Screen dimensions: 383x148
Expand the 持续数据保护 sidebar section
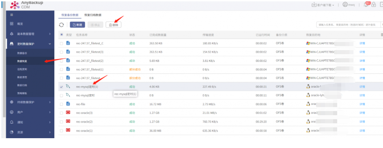[x=30, y=102]
